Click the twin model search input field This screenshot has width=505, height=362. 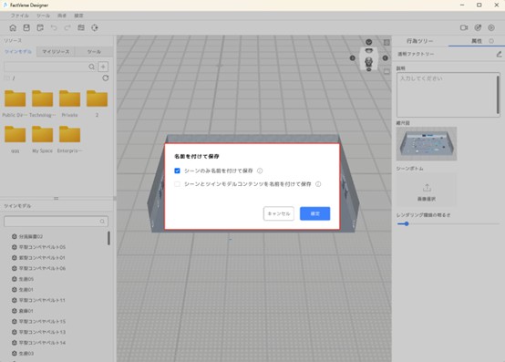coord(56,222)
